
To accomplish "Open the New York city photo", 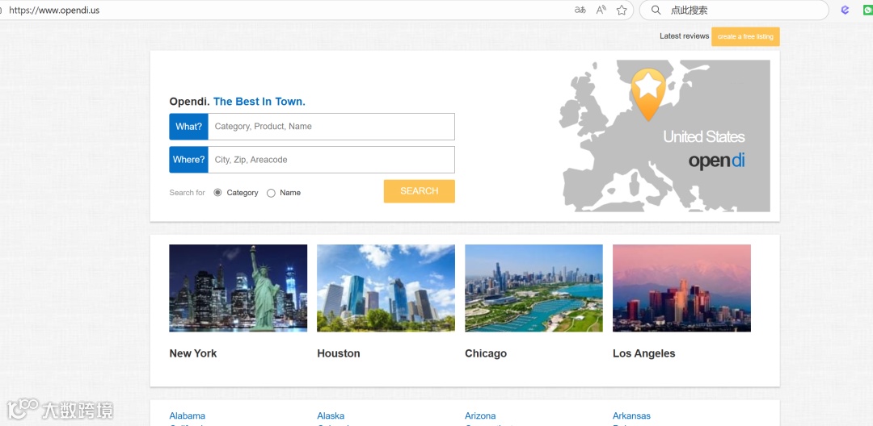I will coord(238,288).
